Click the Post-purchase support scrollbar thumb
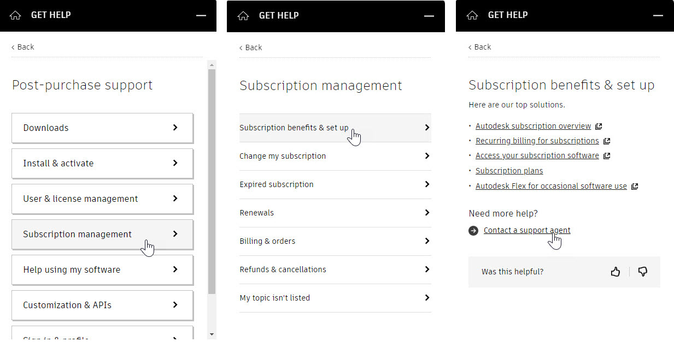This screenshot has height=348, width=674. click(212, 182)
